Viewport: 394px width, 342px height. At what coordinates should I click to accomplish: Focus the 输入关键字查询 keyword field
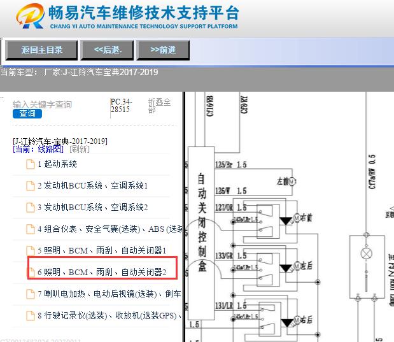click(x=42, y=104)
